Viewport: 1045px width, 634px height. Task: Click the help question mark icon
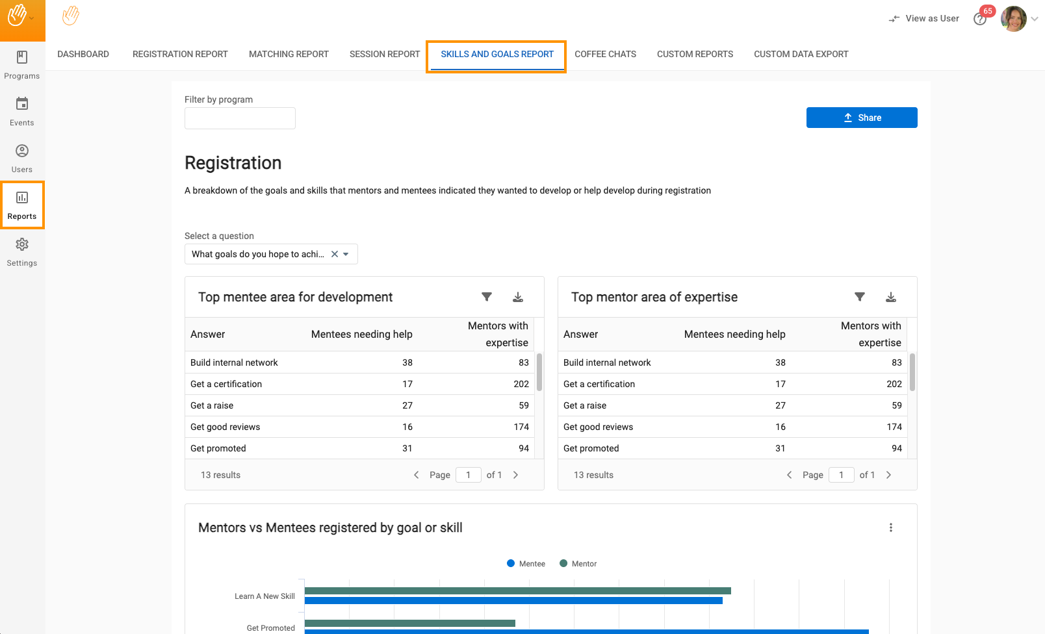pos(979,19)
